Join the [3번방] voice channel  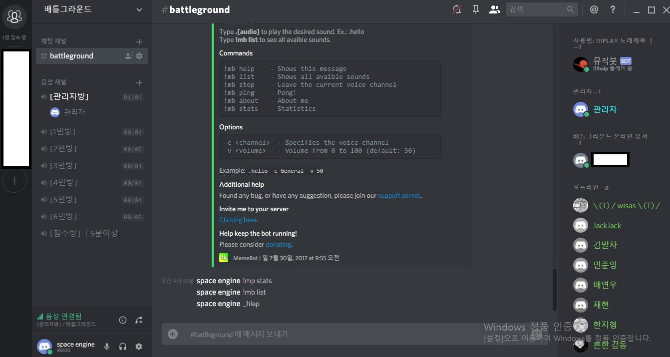(x=92, y=166)
